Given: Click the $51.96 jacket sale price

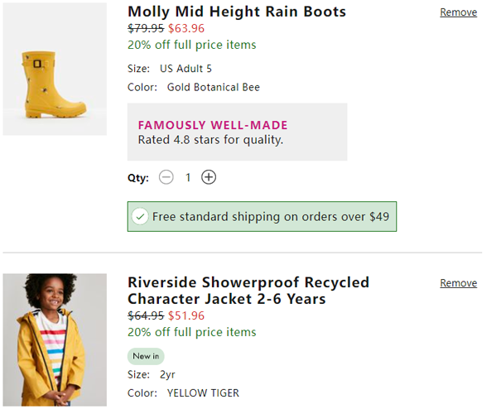Looking at the screenshot, I should pyautogui.click(x=186, y=315).
